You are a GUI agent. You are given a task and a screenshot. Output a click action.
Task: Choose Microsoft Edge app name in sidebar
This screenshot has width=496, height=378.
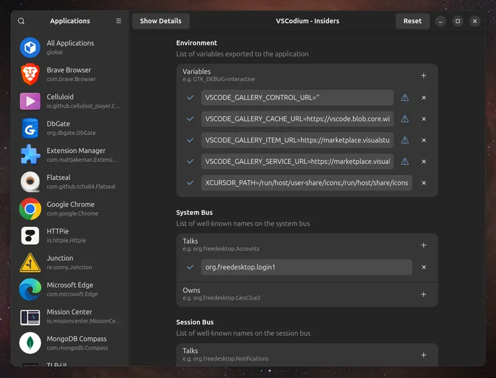tap(70, 285)
